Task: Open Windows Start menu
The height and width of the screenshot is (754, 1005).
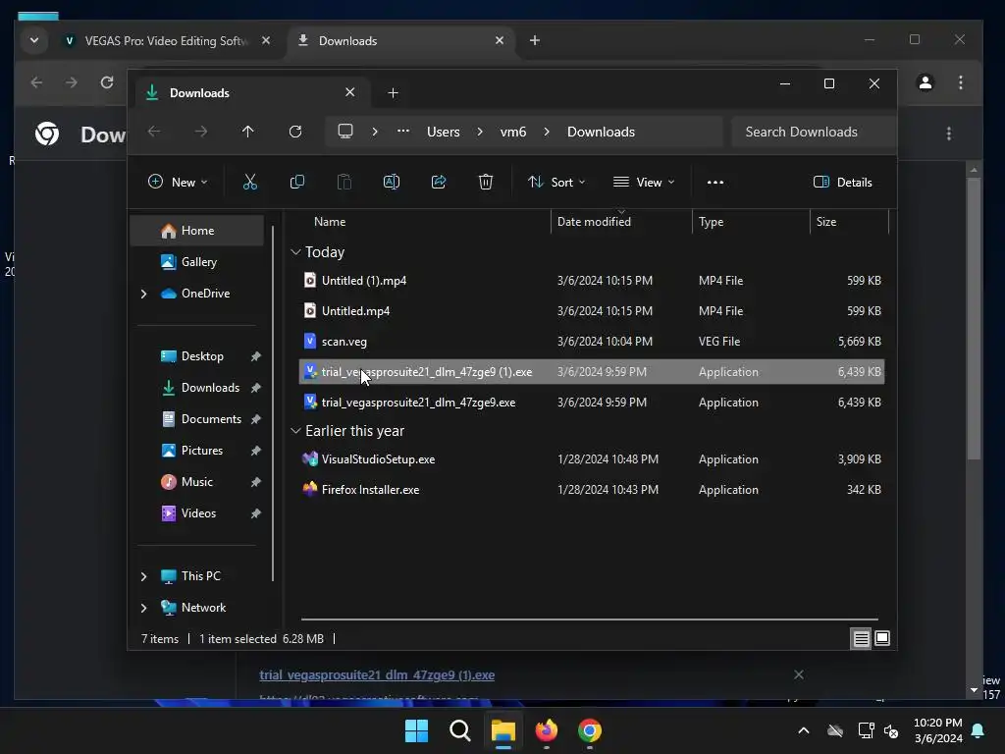Action: [416, 730]
